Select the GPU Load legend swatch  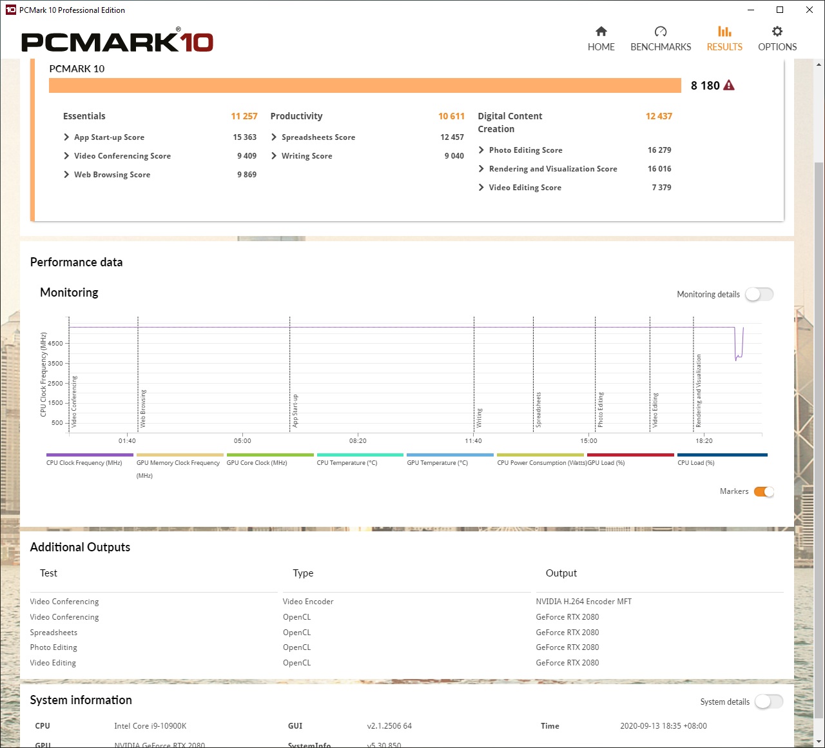630,455
